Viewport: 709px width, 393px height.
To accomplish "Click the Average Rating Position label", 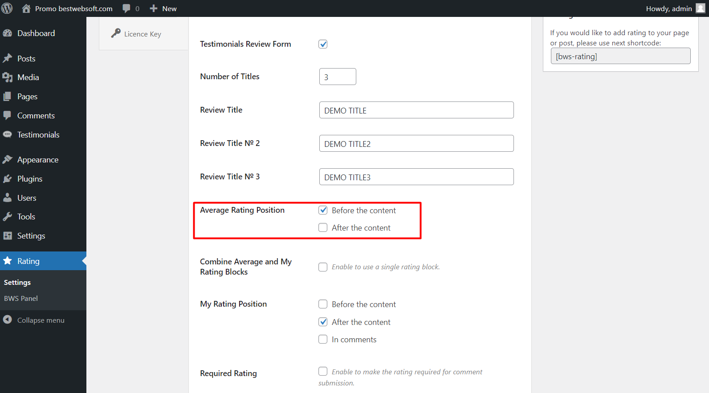I will coord(242,210).
